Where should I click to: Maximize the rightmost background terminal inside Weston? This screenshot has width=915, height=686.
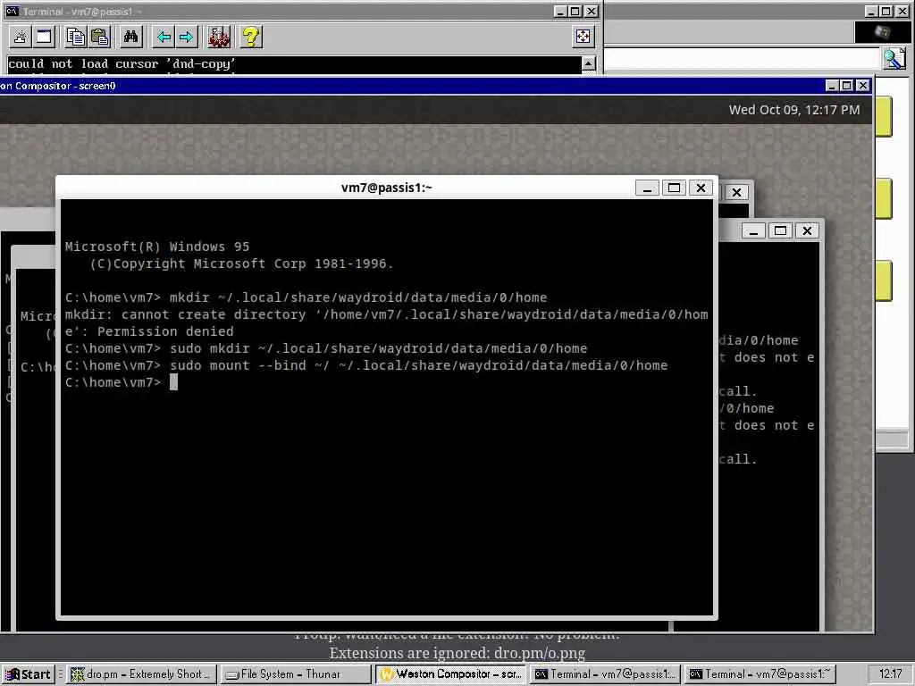pos(780,231)
